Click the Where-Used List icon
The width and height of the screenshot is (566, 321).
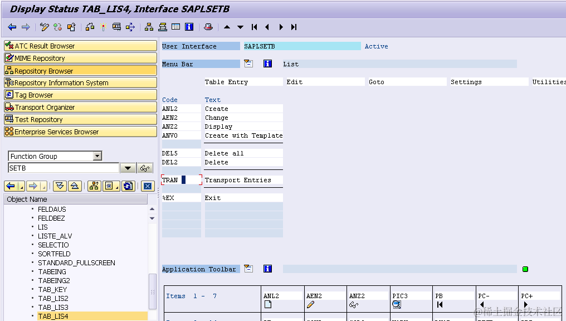tap(90, 27)
